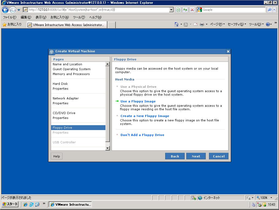Image resolution: width=279 pixels, height=210 pixels.
Task: Open the 表示(V) menu
Action: tap(41, 17)
